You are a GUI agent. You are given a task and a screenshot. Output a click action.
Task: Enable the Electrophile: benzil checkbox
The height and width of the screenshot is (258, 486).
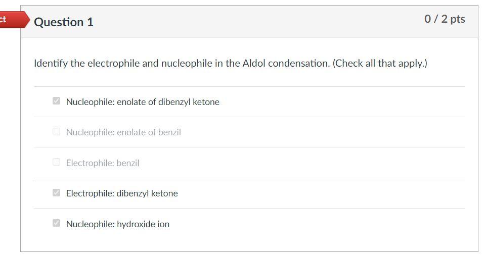(x=57, y=162)
